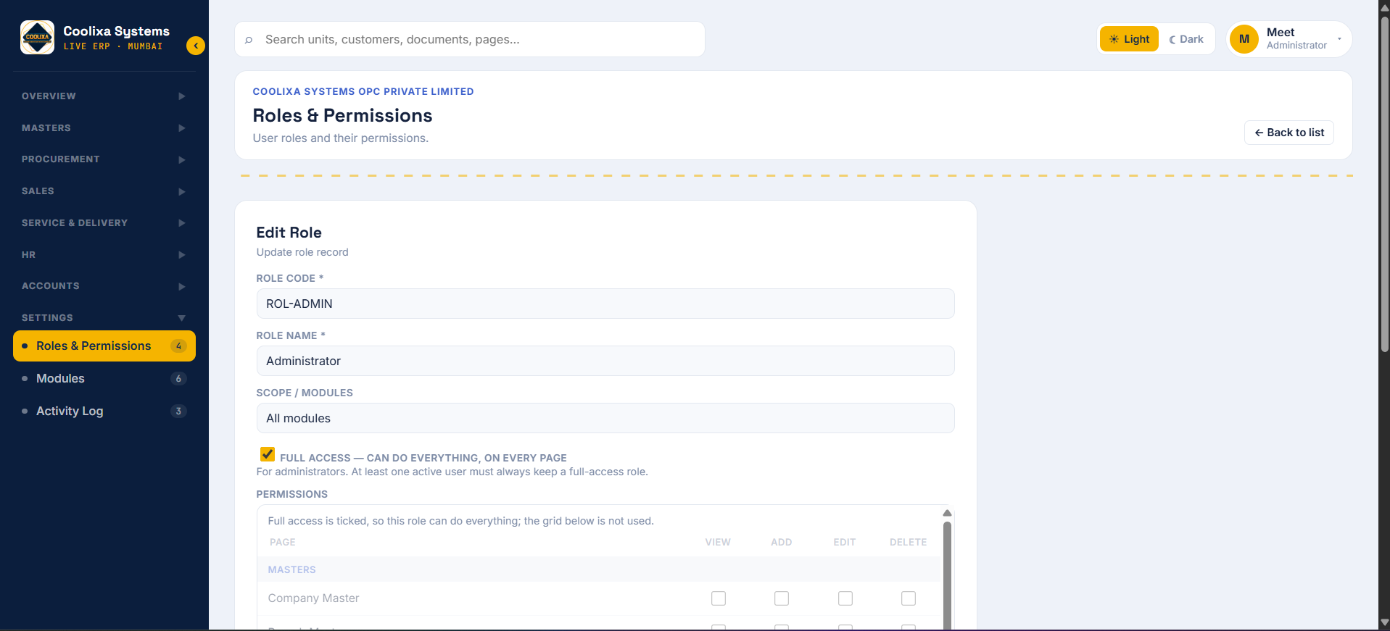The width and height of the screenshot is (1390, 631).
Task: Click 'Company Master' row label
Action: tap(313, 598)
